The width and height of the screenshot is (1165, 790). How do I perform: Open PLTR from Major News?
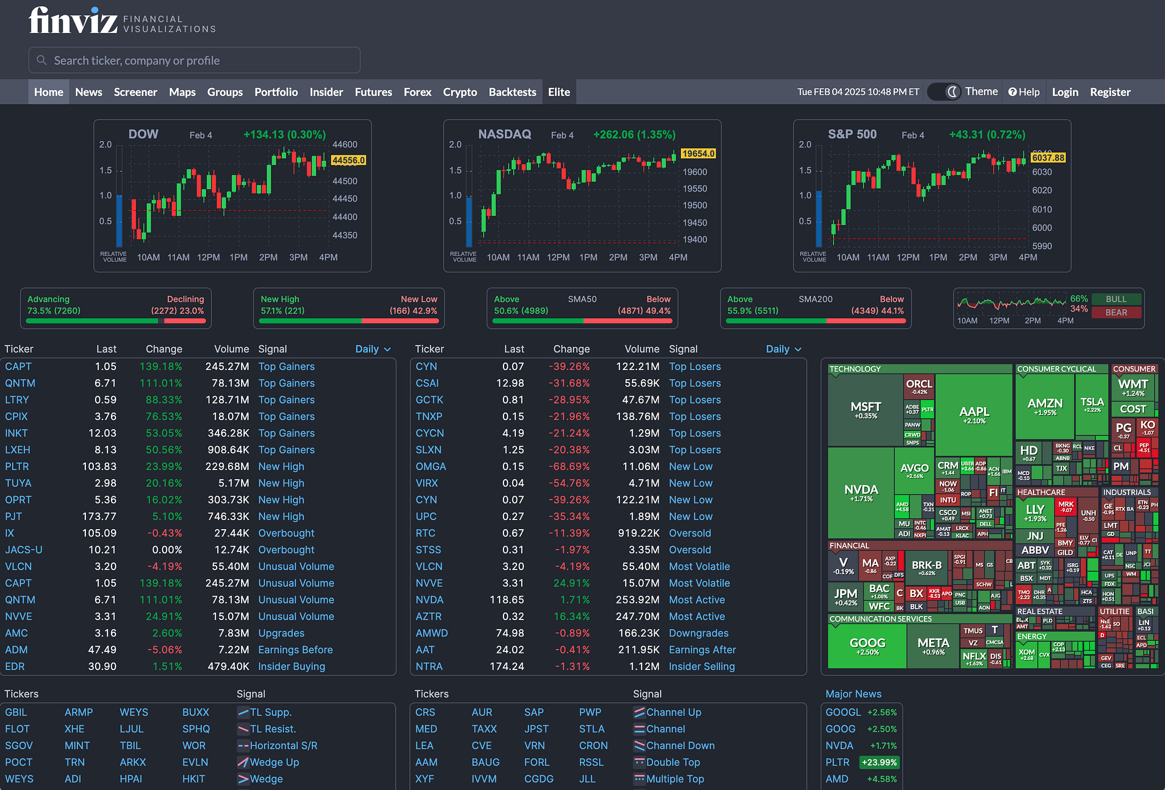pyautogui.click(x=837, y=762)
